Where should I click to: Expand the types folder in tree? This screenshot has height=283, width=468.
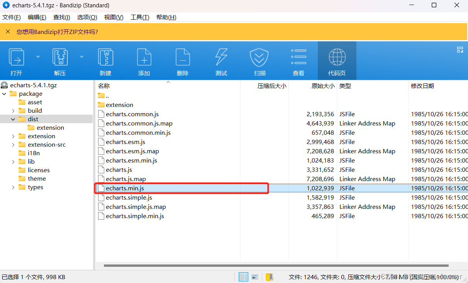click(13, 187)
